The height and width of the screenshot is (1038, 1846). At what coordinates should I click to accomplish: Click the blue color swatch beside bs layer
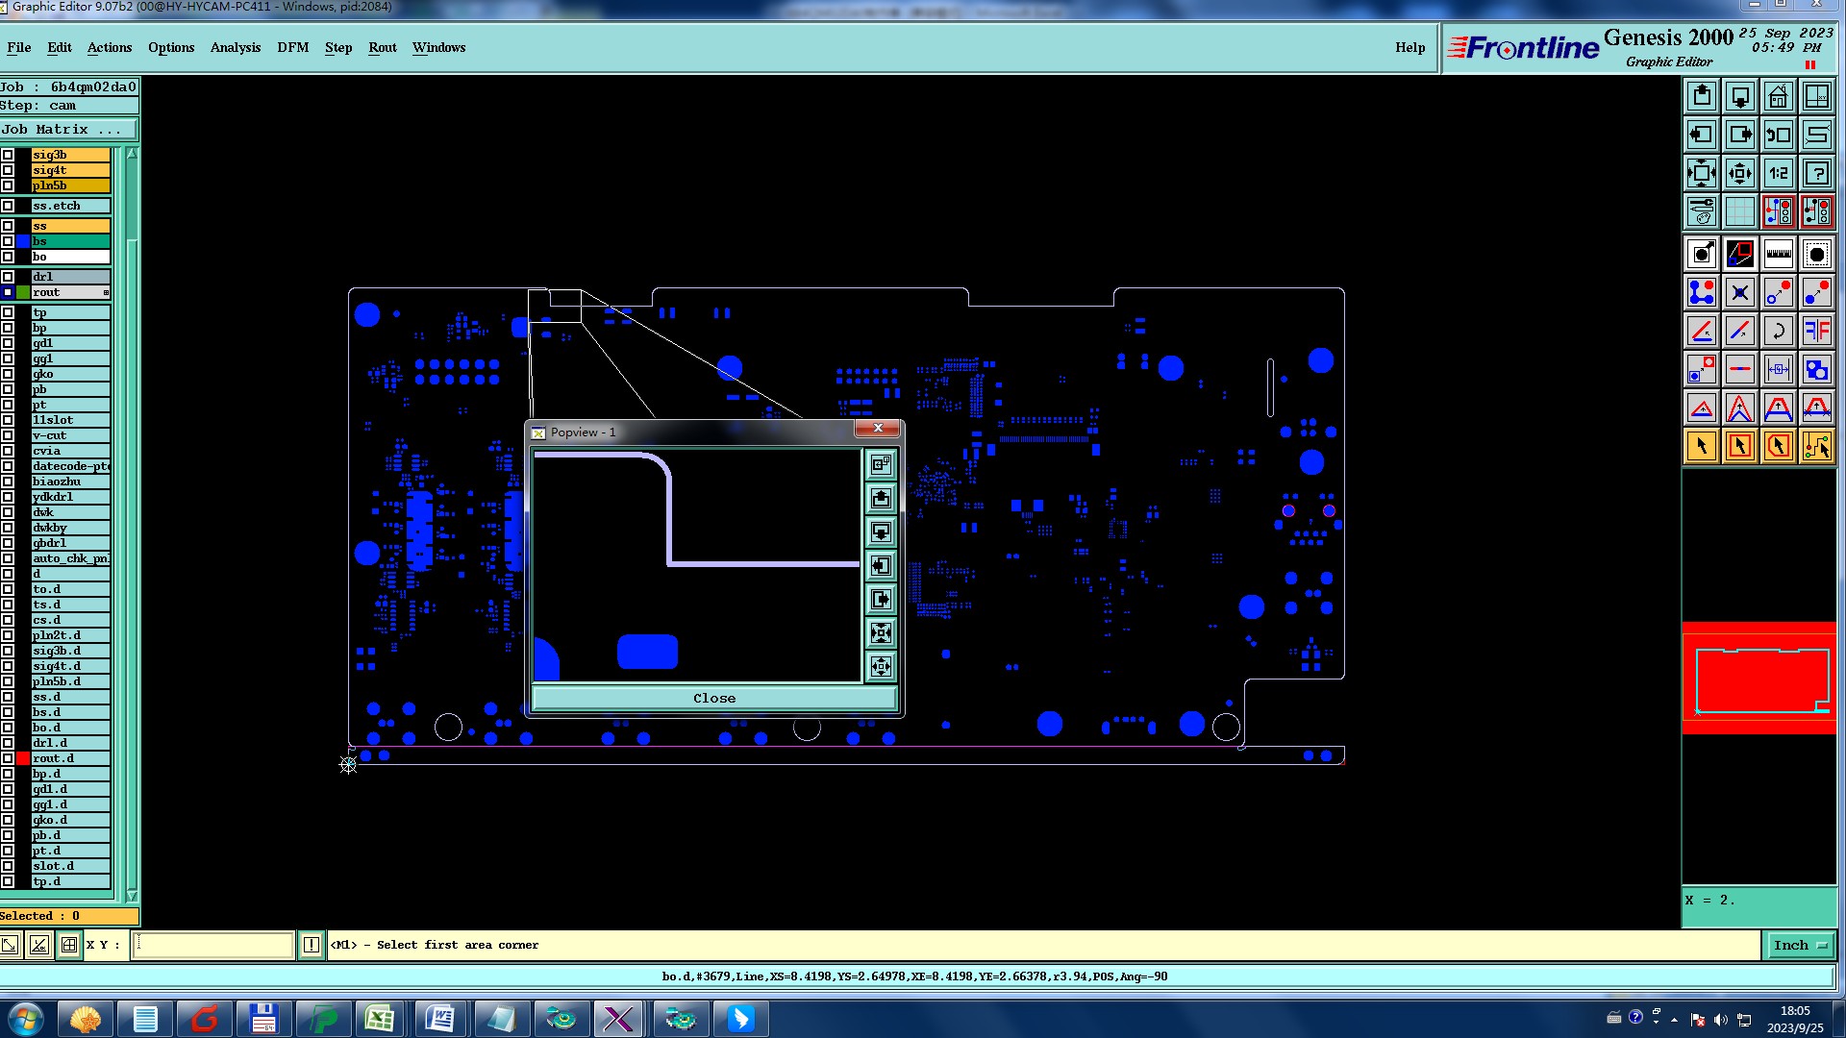(x=23, y=241)
